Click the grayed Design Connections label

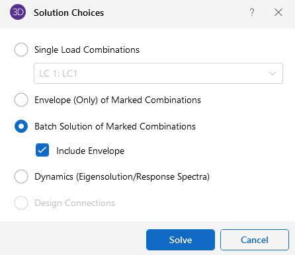coord(75,203)
